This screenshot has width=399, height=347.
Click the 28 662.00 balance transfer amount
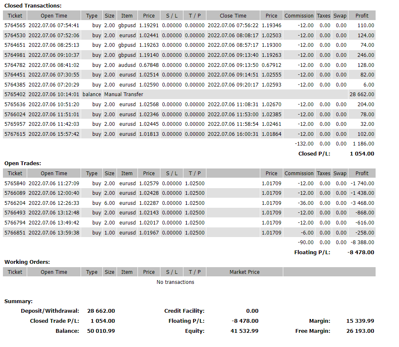point(362,94)
